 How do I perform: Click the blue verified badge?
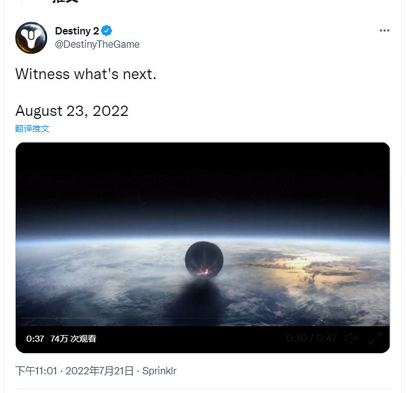[x=106, y=31]
